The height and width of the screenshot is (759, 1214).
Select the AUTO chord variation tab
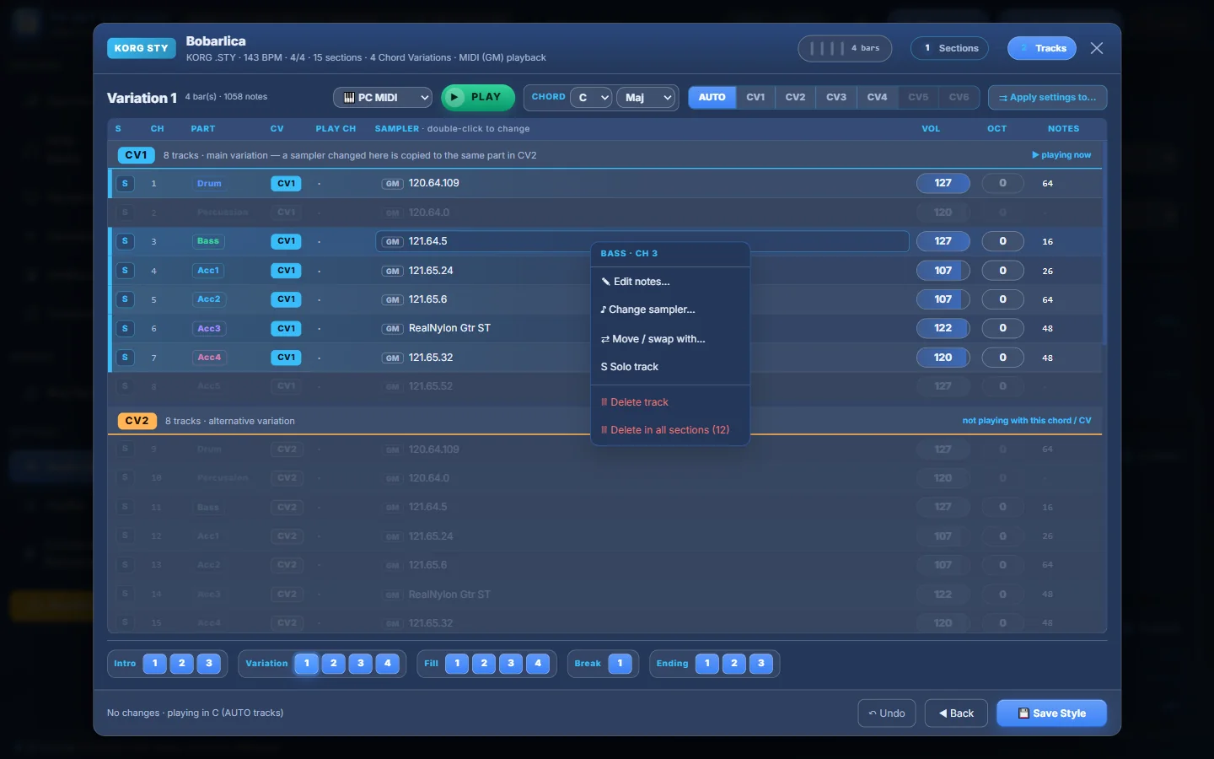coord(712,97)
